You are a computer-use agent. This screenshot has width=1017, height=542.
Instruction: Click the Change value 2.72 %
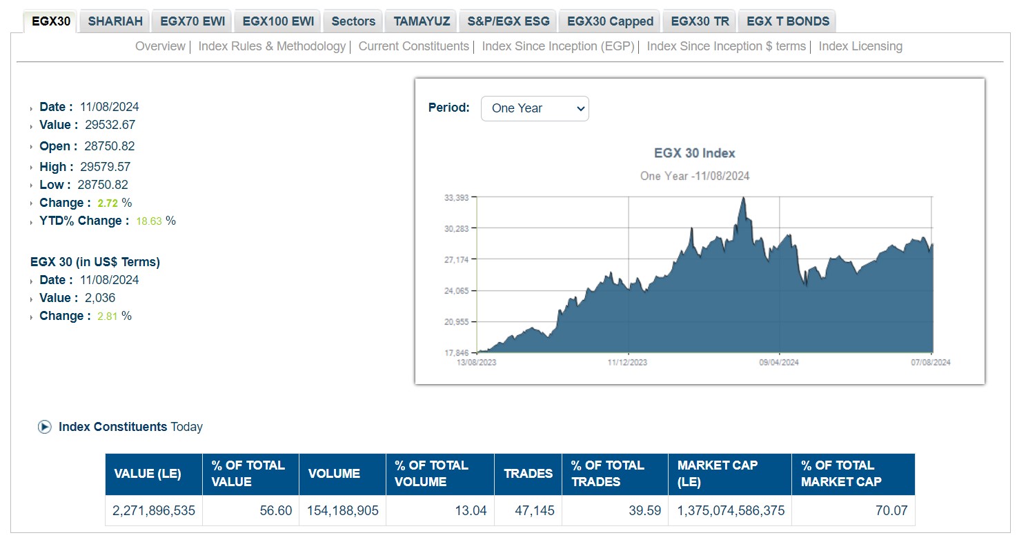pyautogui.click(x=115, y=203)
